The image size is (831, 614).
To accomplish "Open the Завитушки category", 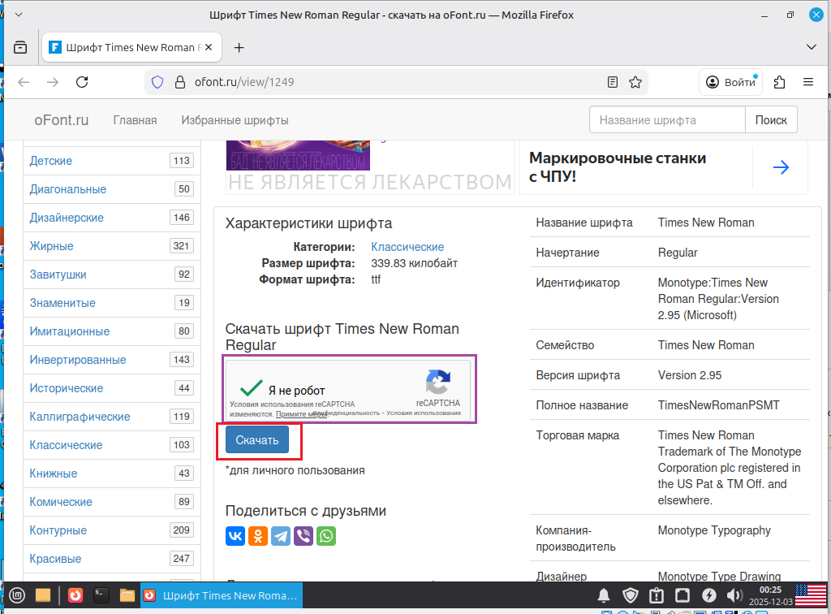I will click(58, 275).
